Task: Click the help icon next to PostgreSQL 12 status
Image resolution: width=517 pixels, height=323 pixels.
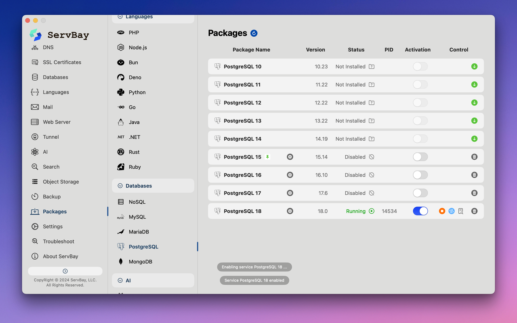Action: [x=372, y=103]
